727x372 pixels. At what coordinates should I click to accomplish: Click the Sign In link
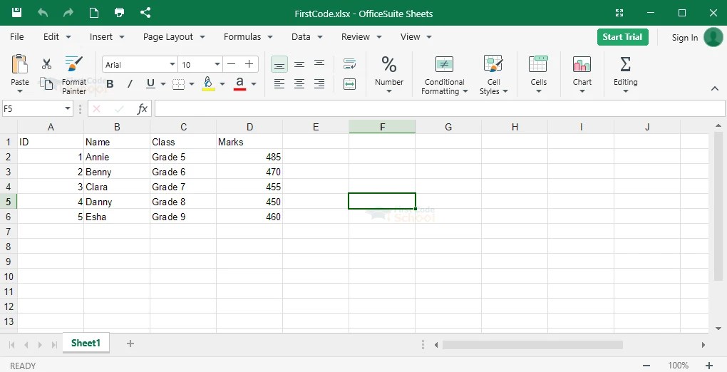(684, 38)
